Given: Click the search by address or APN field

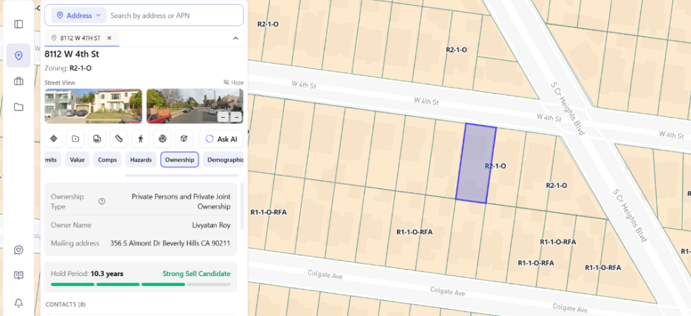Looking at the screenshot, I should tap(174, 15).
